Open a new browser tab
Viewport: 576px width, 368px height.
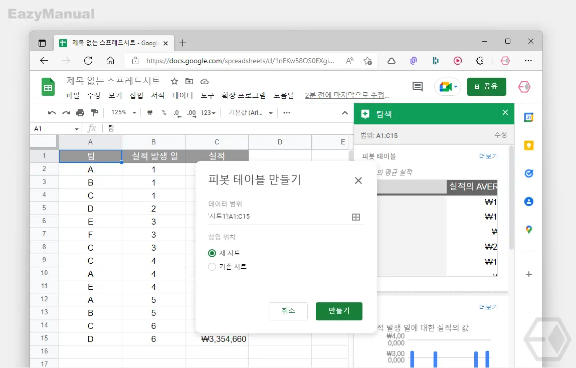(x=182, y=43)
